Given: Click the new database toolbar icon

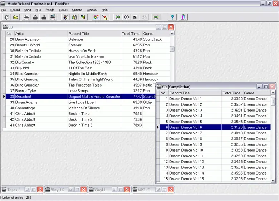Looking at the screenshot, I should click(7, 17).
